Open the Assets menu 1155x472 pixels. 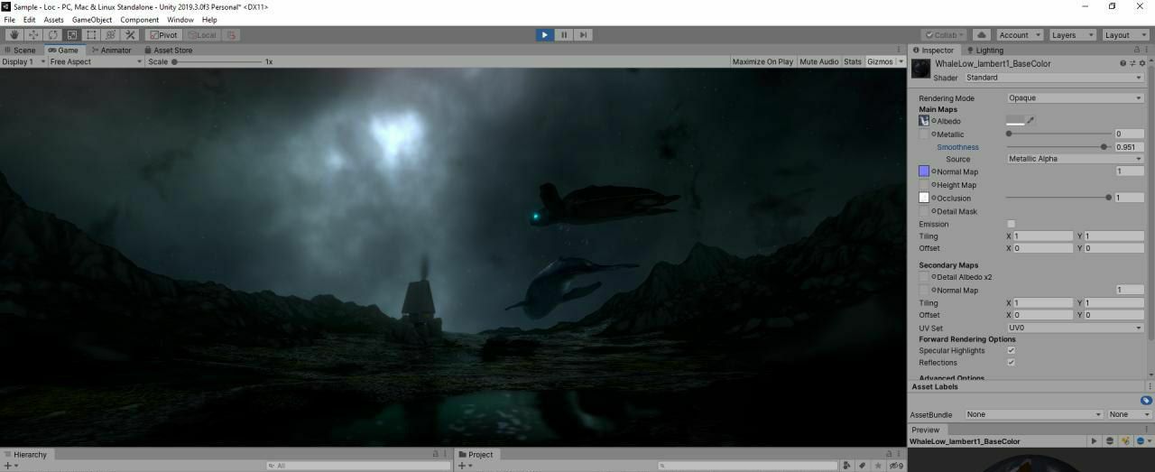coord(54,20)
